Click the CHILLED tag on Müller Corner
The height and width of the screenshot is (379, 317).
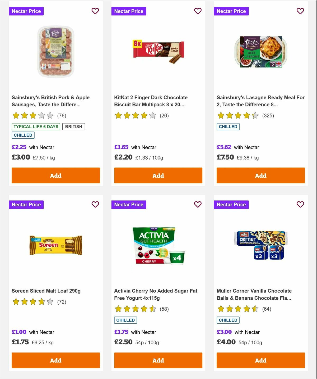click(228, 320)
